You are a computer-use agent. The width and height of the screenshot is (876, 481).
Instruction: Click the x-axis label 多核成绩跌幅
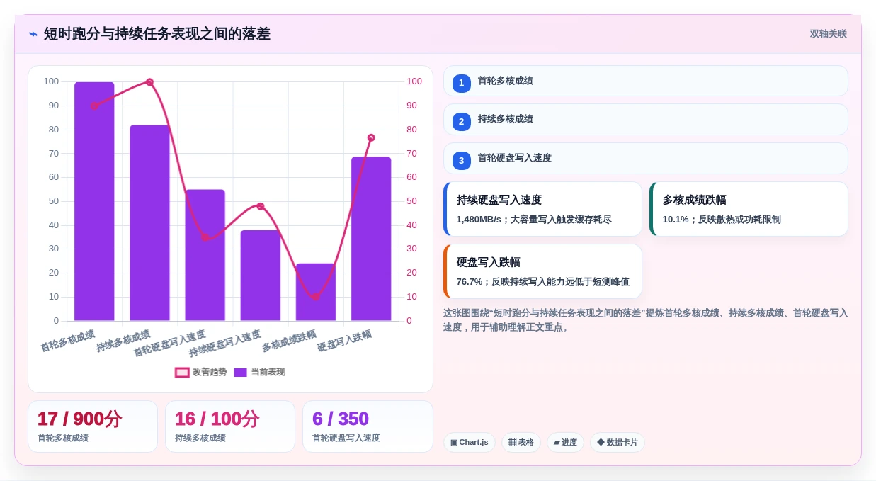(x=289, y=341)
